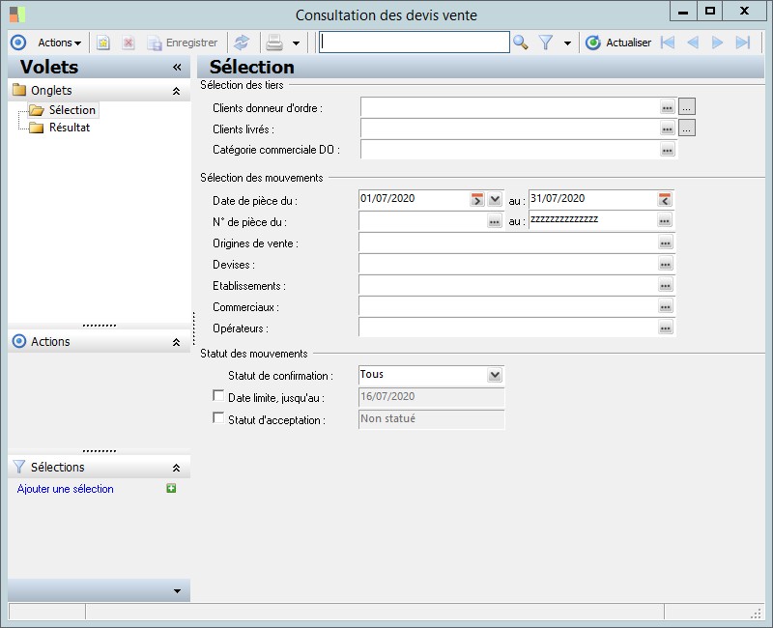Open the lookup for Commerciaux field
The height and width of the screenshot is (628, 773).
665,306
